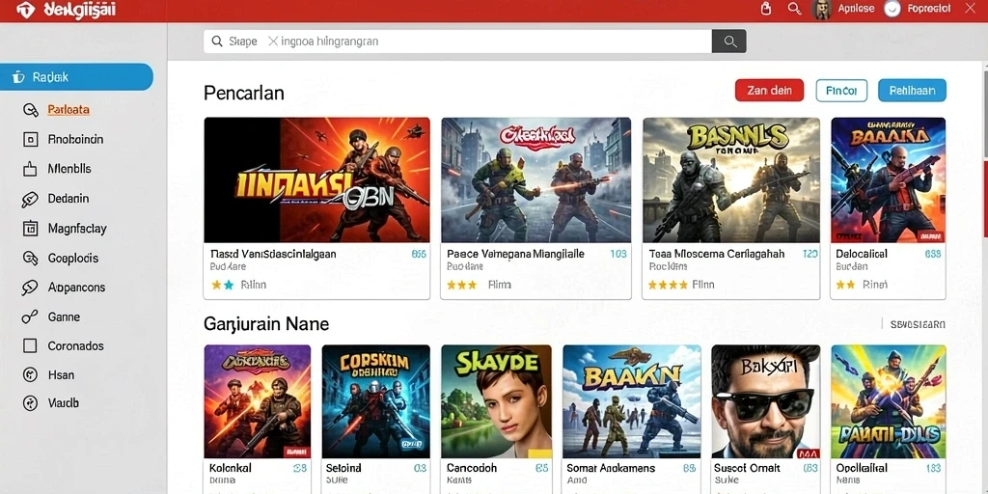
Task: Click the icon next to Parloata
Action: pyautogui.click(x=30, y=110)
